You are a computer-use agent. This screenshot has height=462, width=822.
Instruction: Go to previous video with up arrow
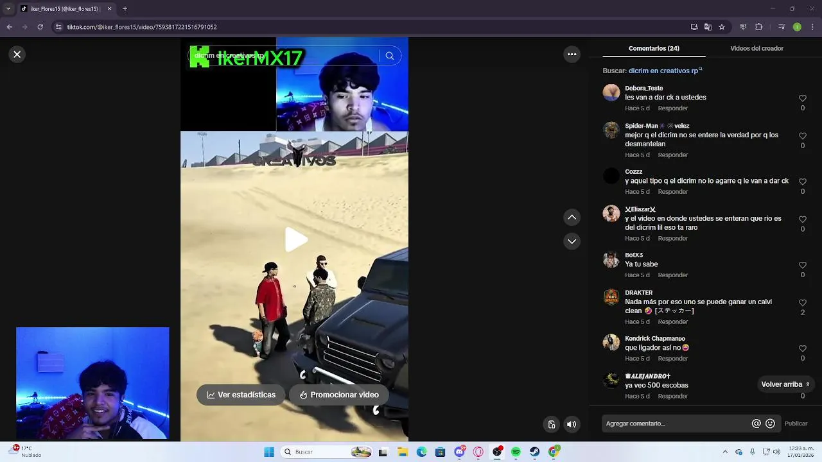(x=572, y=218)
